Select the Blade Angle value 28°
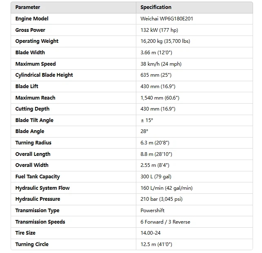 coord(144,131)
